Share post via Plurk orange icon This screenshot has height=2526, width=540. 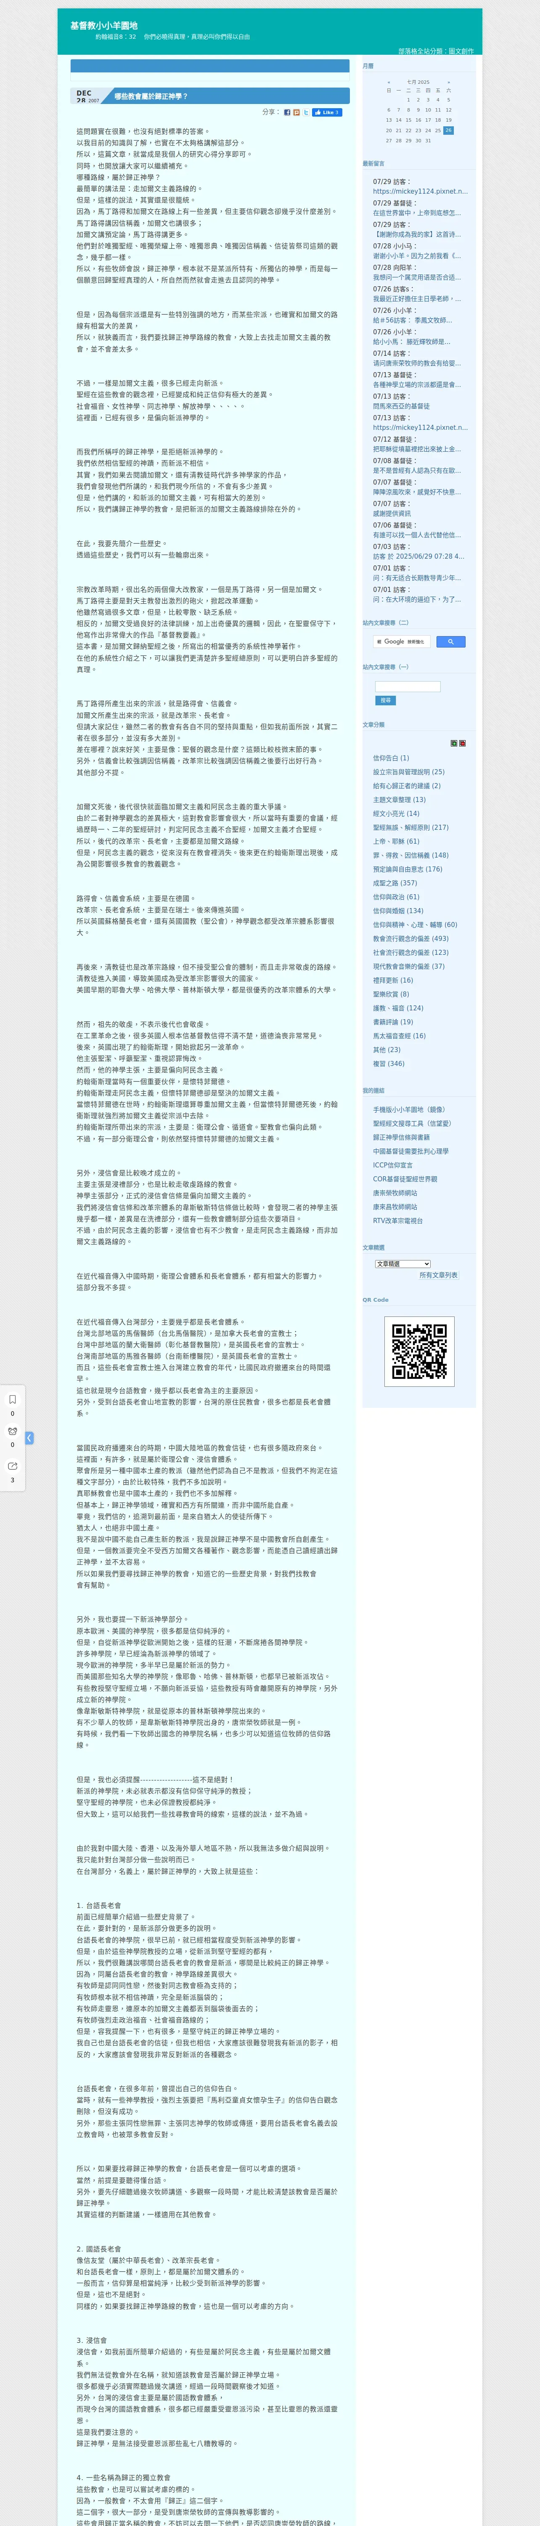(x=296, y=113)
